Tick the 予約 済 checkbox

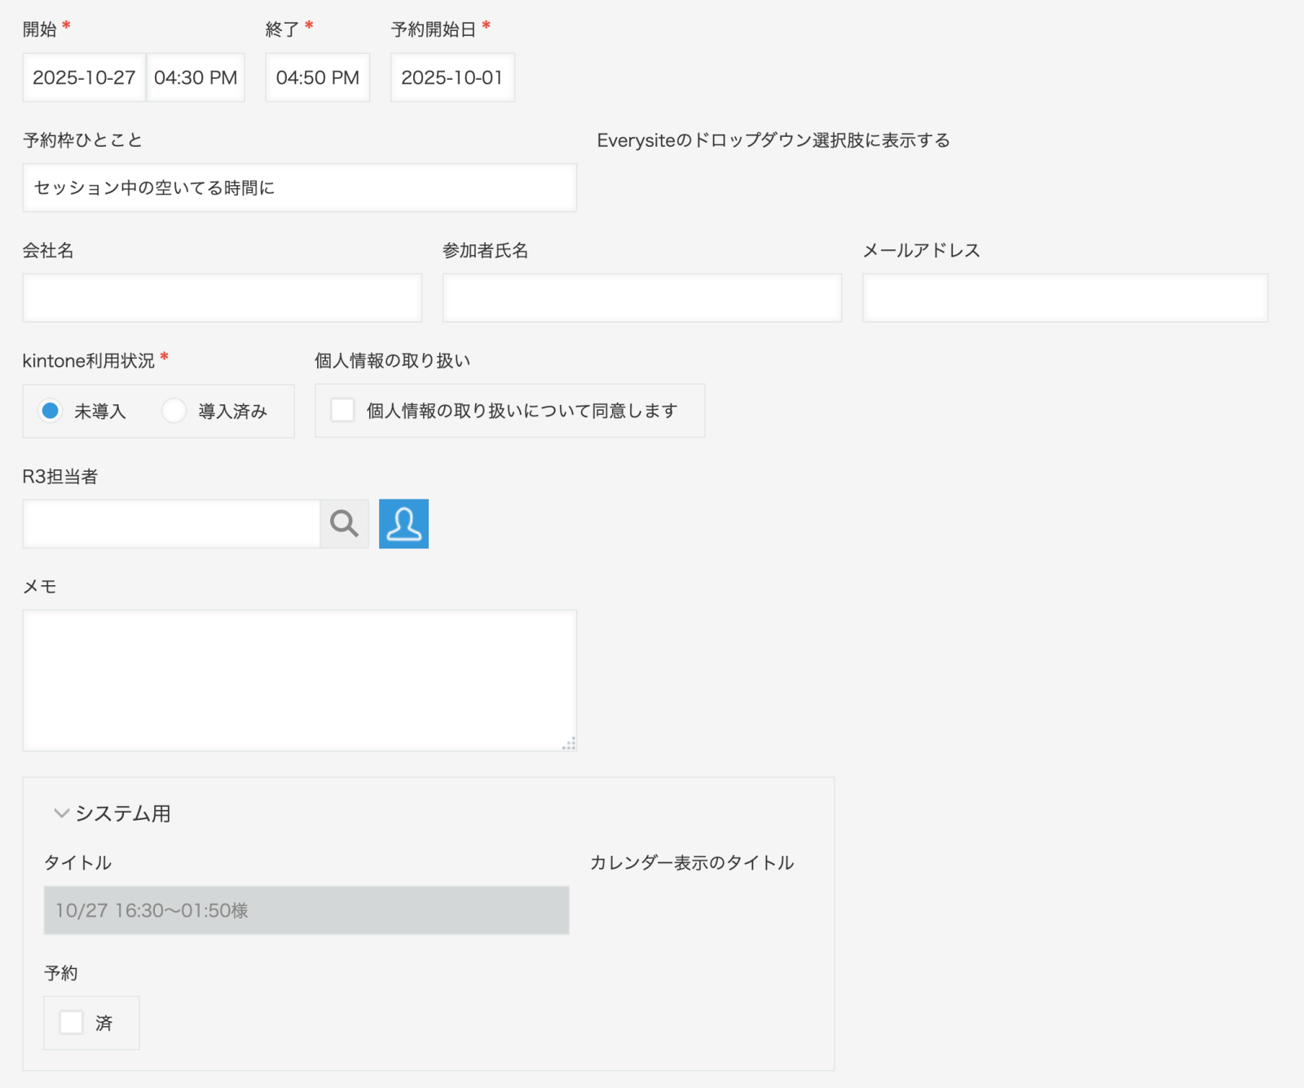pyautogui.click(x=72, y=1022)
